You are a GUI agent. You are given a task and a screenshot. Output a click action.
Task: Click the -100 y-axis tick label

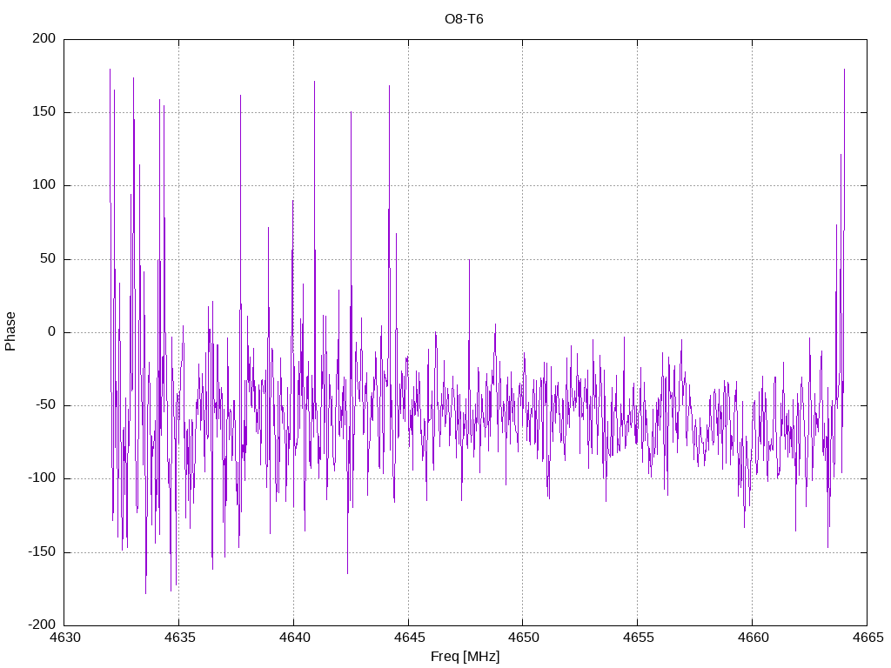pos(42,479)
